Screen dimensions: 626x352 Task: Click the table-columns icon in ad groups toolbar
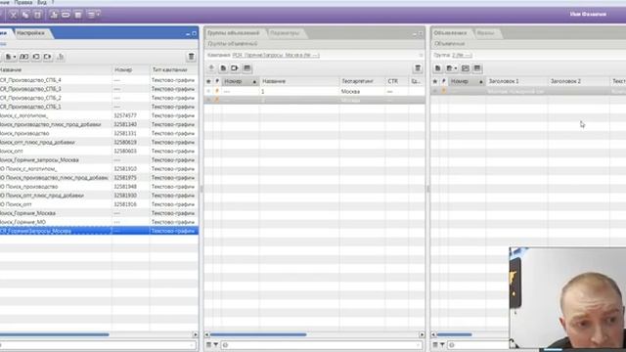pyautogui.click(x=247, y=68)
